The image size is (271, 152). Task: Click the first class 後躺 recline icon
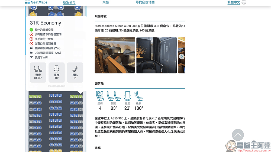[x=138, y=96]
